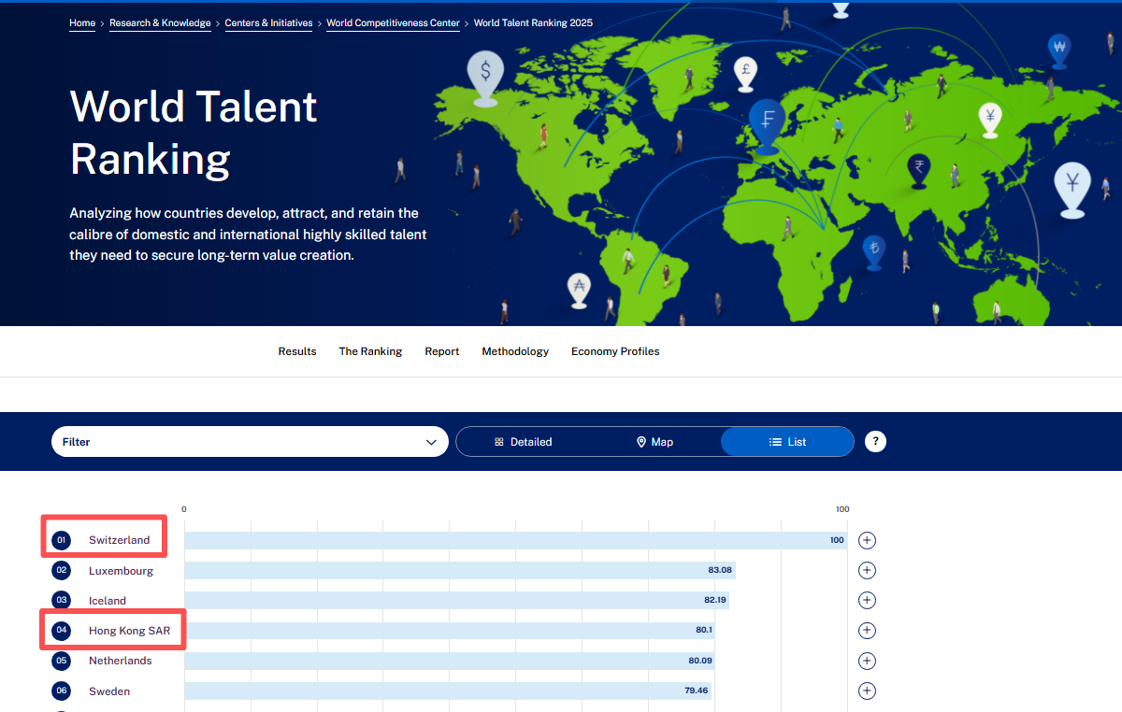Expand the Sweden row plus button
Image resolution: width=1122 pixels, height=712 pixels.
867,691
